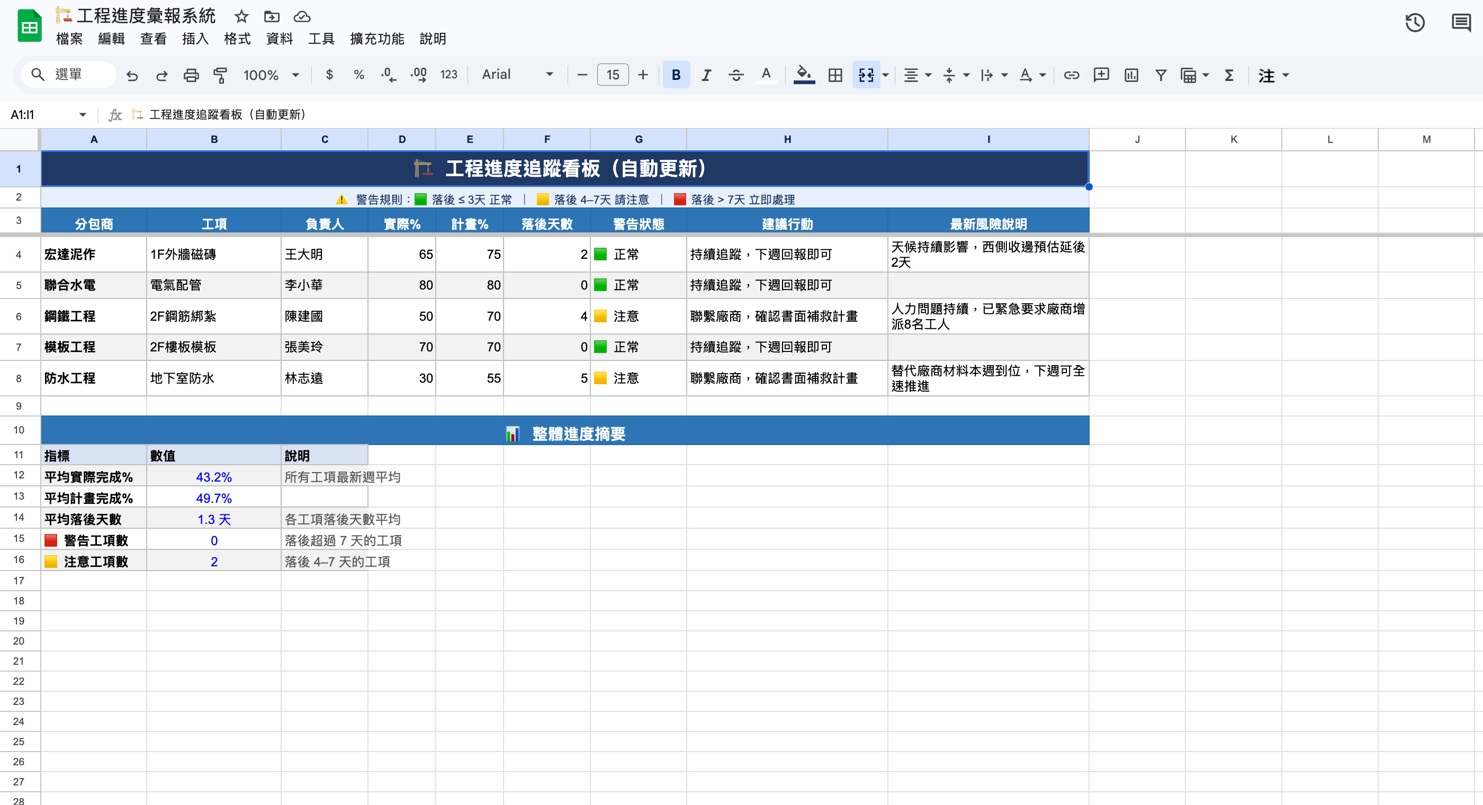Open the 格式 menu
This screenshot has height=805, width=1483.
pos(238,39)
